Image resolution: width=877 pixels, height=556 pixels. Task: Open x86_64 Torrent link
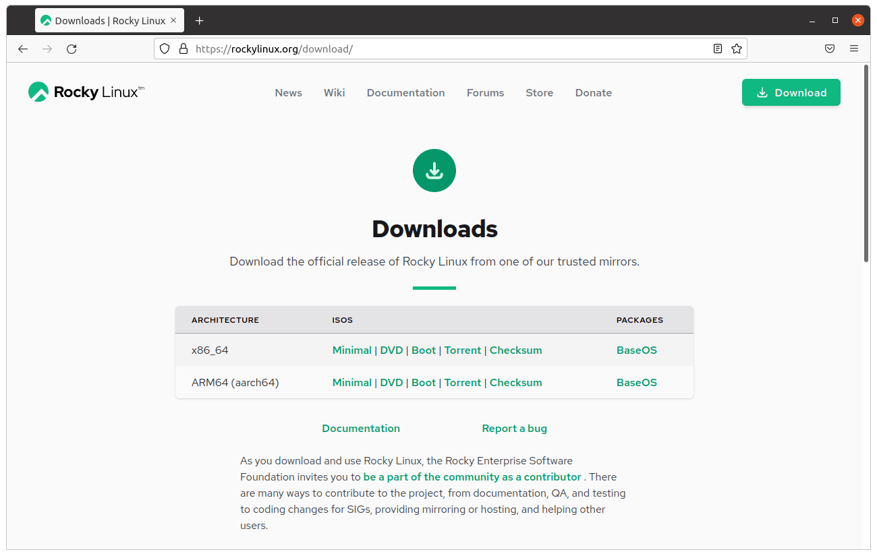(x=463, y=350)
